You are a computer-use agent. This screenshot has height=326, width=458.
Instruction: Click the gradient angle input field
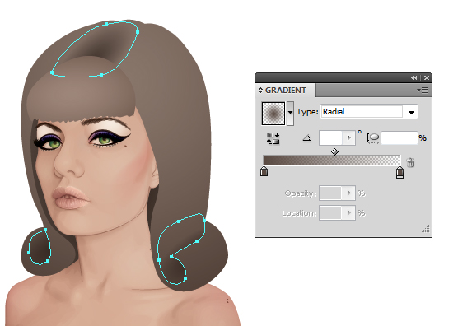click(330, 137)
